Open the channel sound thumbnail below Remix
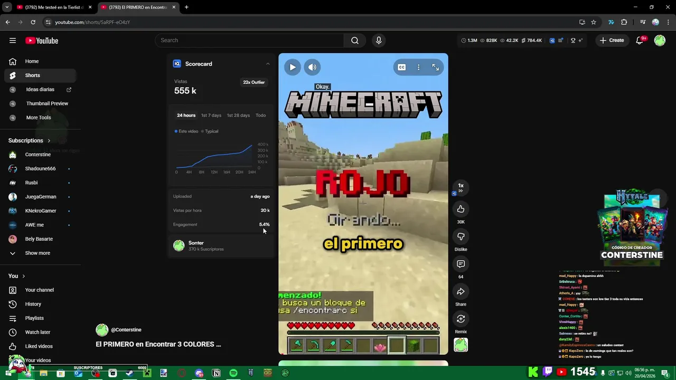 461,345
